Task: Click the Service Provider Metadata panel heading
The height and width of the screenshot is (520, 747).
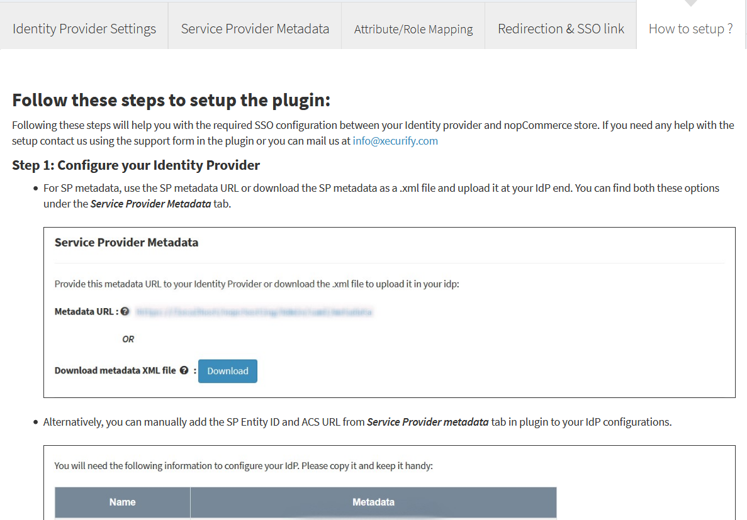Action: tap(126, 242)
